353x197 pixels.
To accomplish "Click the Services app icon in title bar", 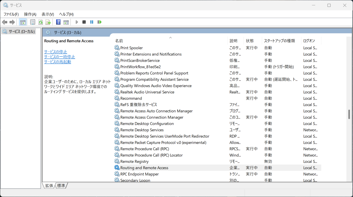I will click(5, 5).
